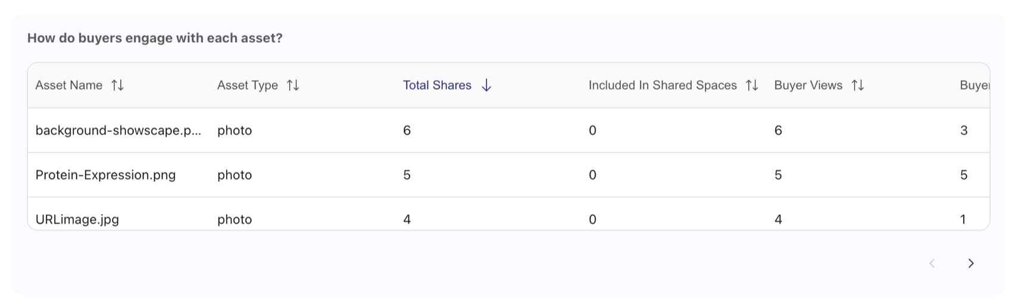Click the Total Shares column header
The width and height of the screenshot is (1012, 302).
[x=437, y=85]
